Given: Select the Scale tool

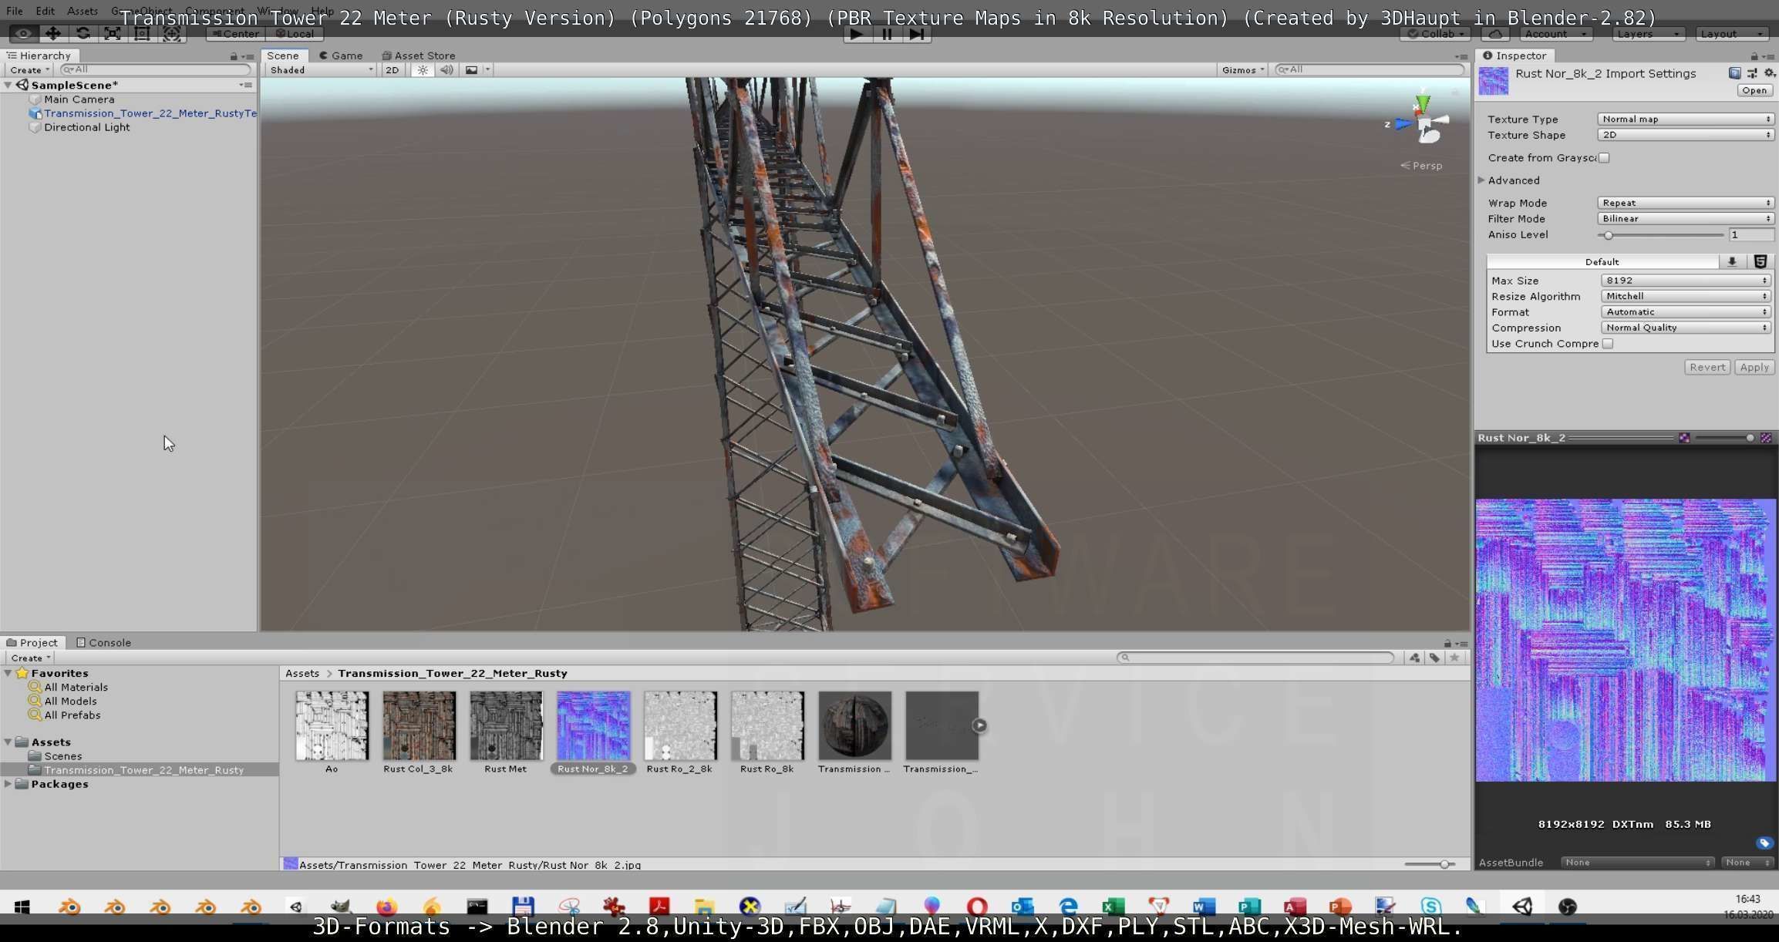Looking at the screenshot, I should click(113, 34).
